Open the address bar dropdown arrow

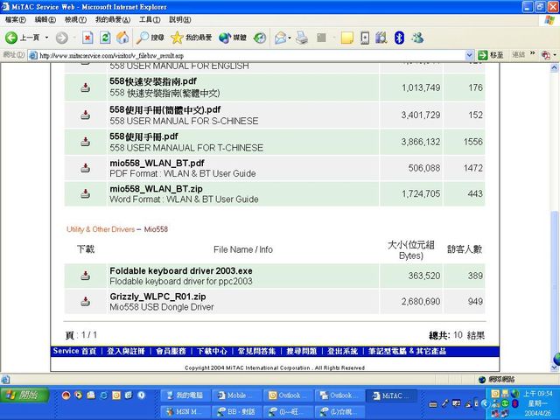(x=470, y=55)
